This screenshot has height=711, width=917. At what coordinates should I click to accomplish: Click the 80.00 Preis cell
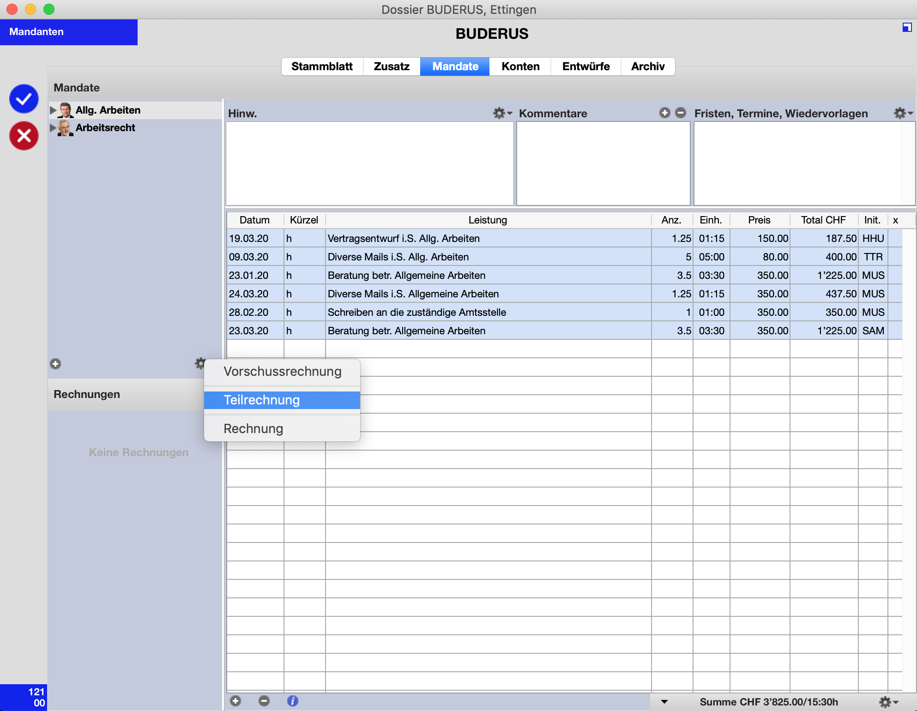[x=760, y=257]
